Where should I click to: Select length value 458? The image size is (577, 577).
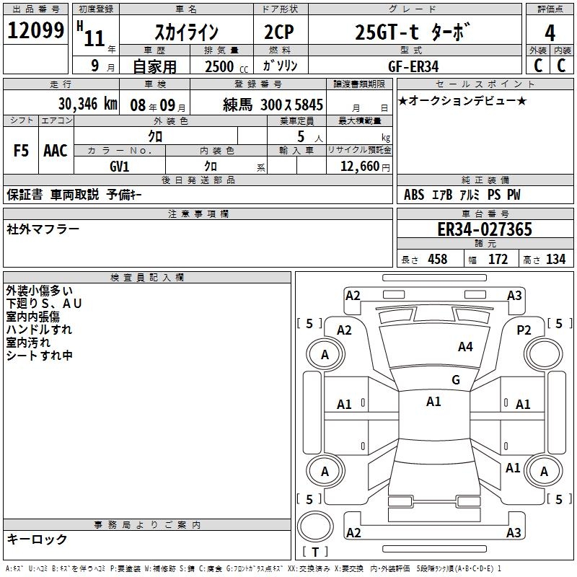438,259
